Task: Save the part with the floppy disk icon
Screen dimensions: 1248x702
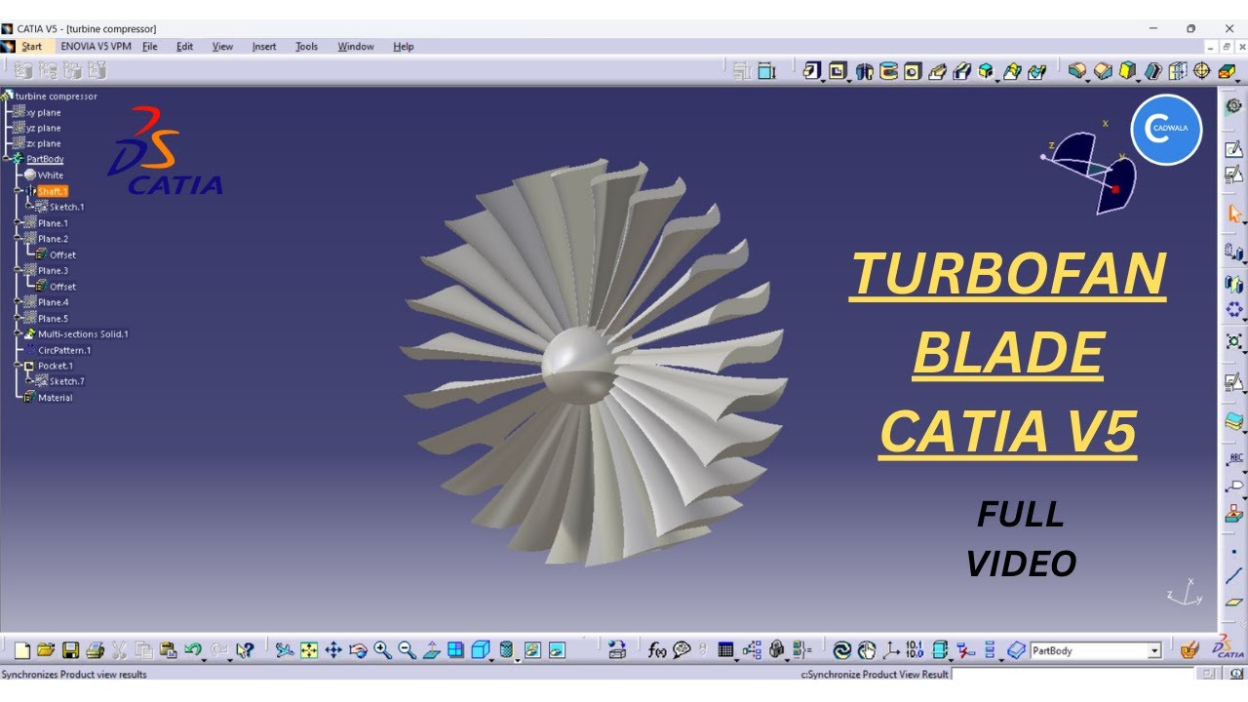Action: pyautogui.click(x=70, y=650)
